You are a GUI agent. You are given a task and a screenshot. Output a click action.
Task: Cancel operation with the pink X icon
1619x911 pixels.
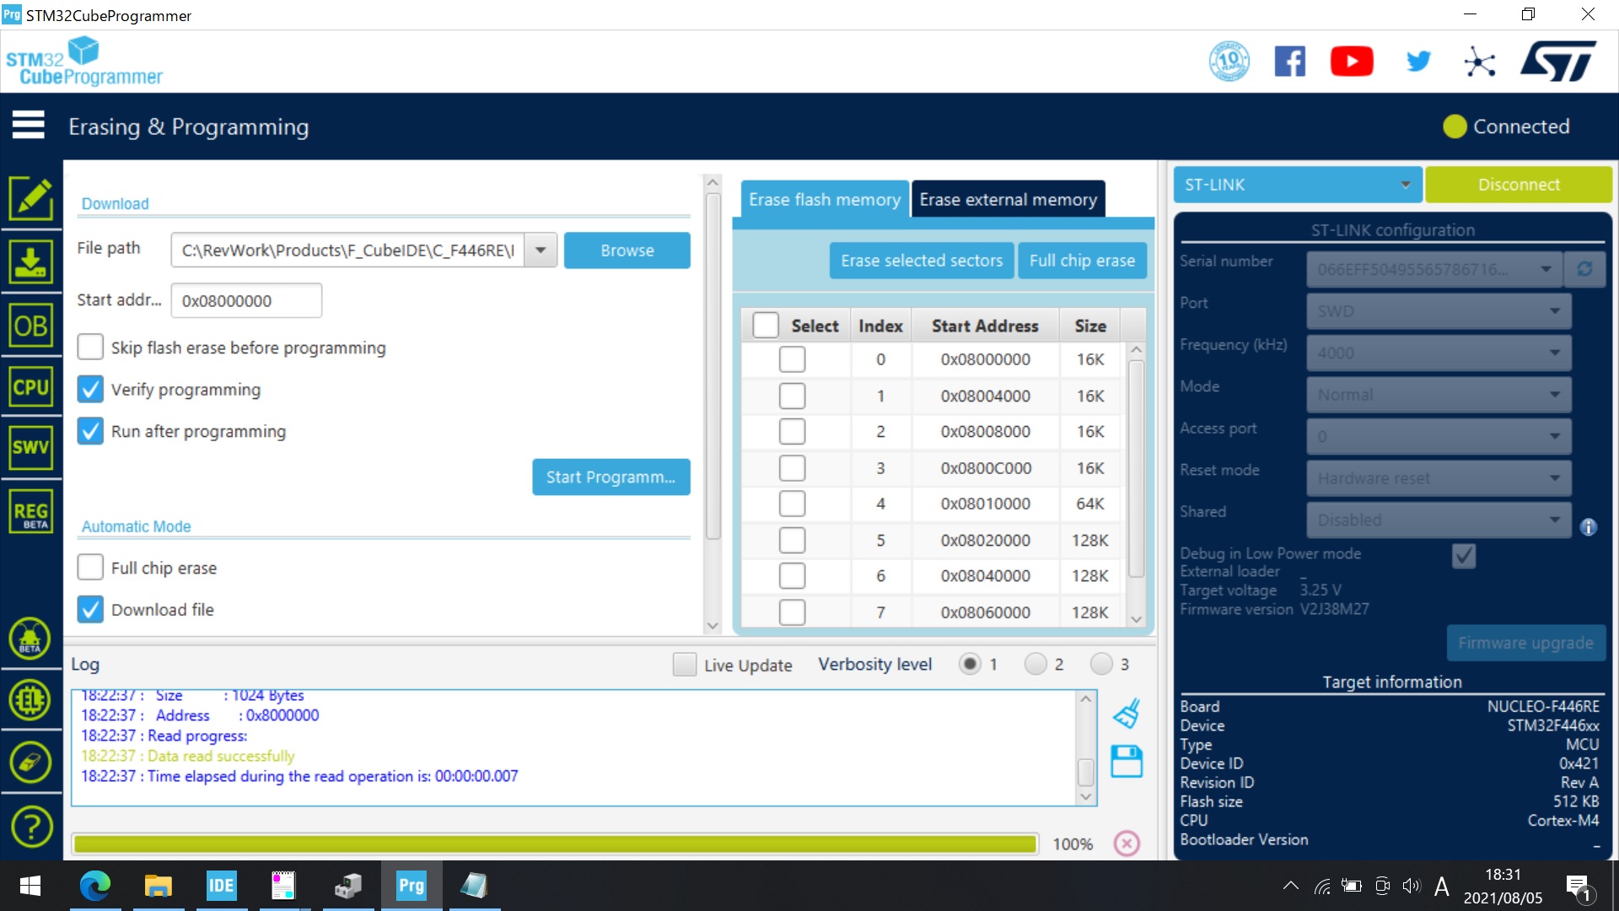tap(1127, 844)
